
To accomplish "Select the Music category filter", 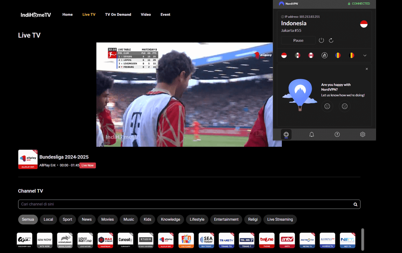I will (x=129, y=219).
